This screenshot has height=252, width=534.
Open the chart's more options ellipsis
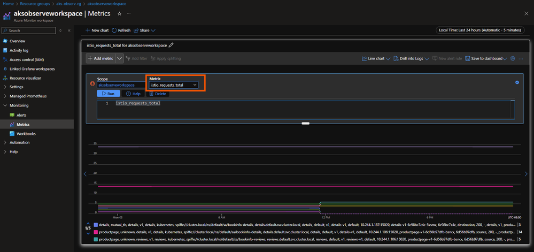[x=521, y=59]
